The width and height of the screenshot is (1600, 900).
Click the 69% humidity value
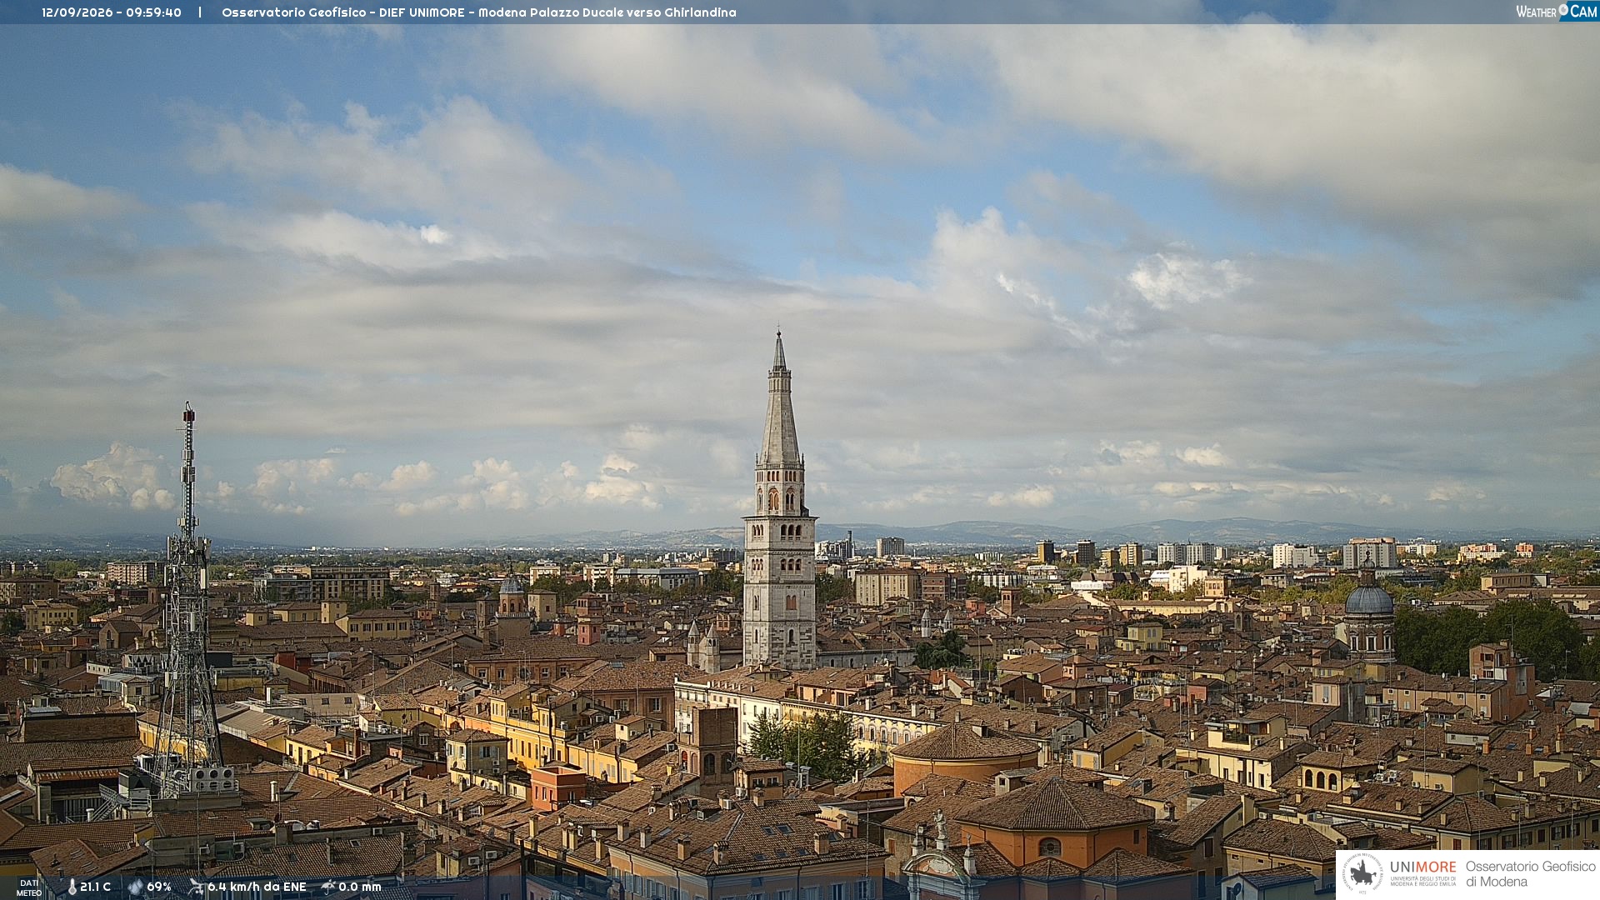(x=159, y=887)
